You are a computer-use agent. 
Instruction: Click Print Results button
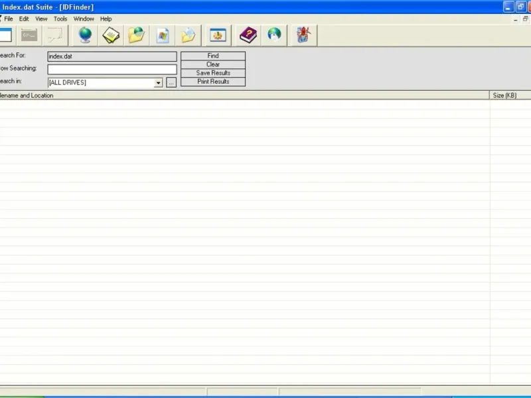[213, 82]
